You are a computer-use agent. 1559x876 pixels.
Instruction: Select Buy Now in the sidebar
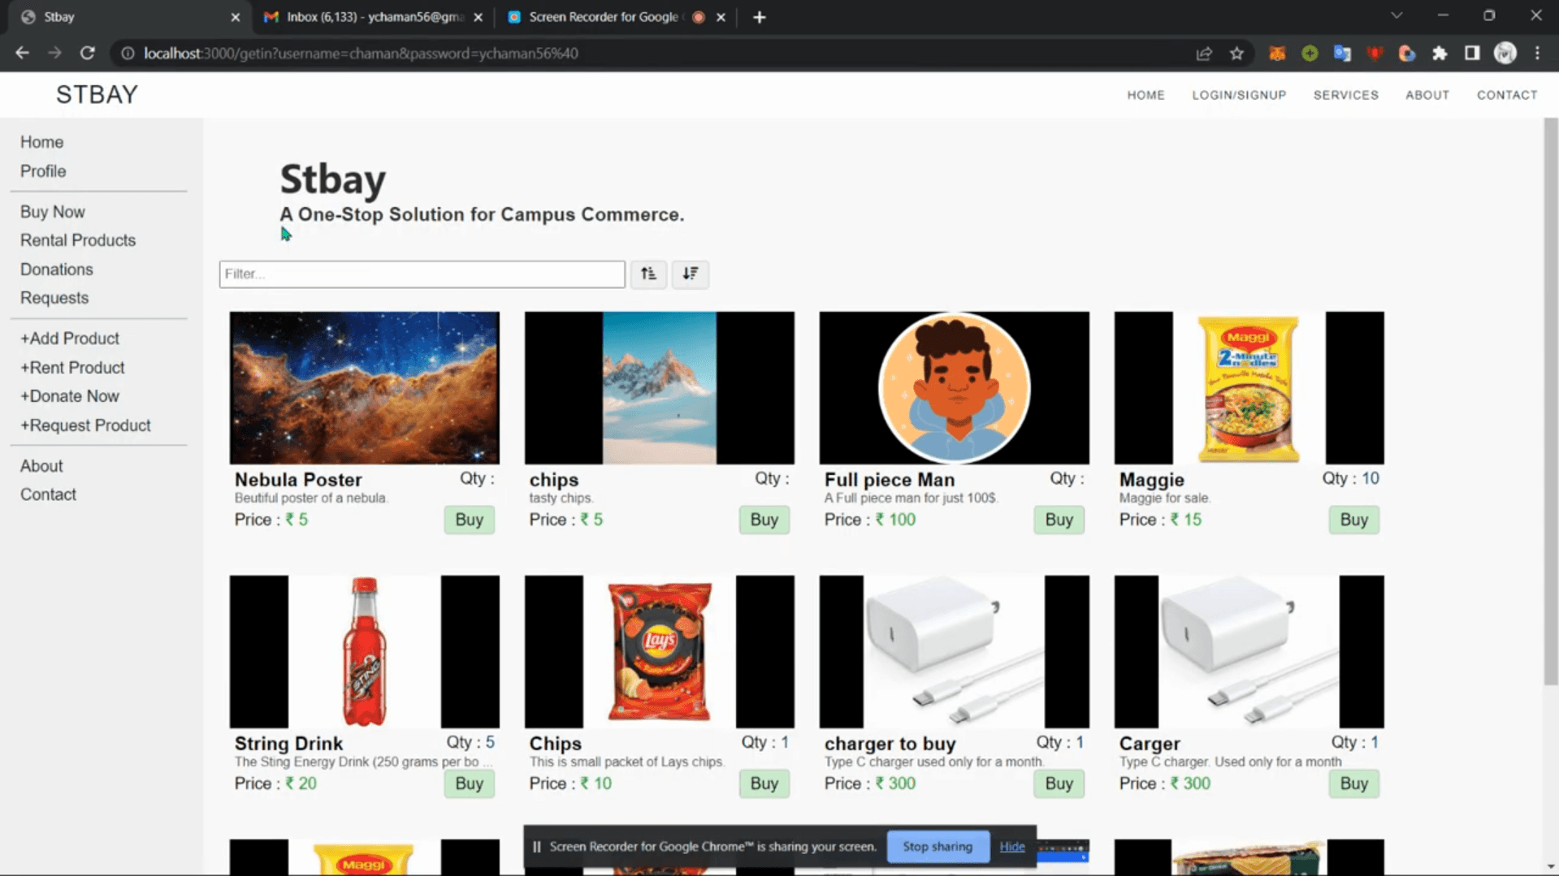click(x=53, y=212)
